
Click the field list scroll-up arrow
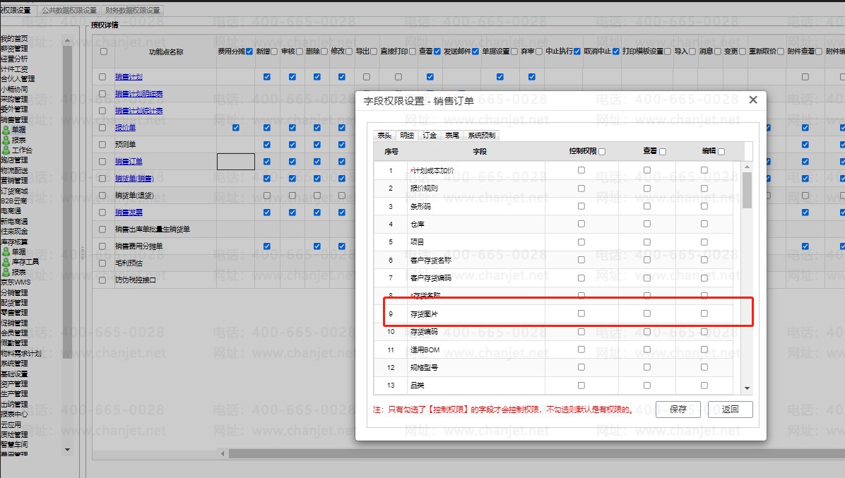click(x=747, y=167)
